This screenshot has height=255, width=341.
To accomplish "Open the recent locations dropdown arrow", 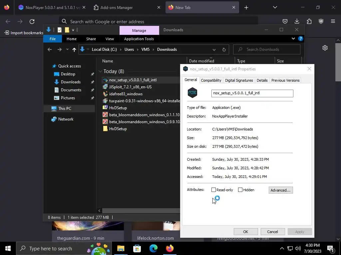I will point(67,49).
